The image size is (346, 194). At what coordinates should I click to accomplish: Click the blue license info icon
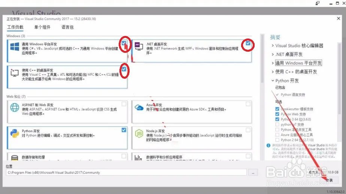tap(268, 145)
